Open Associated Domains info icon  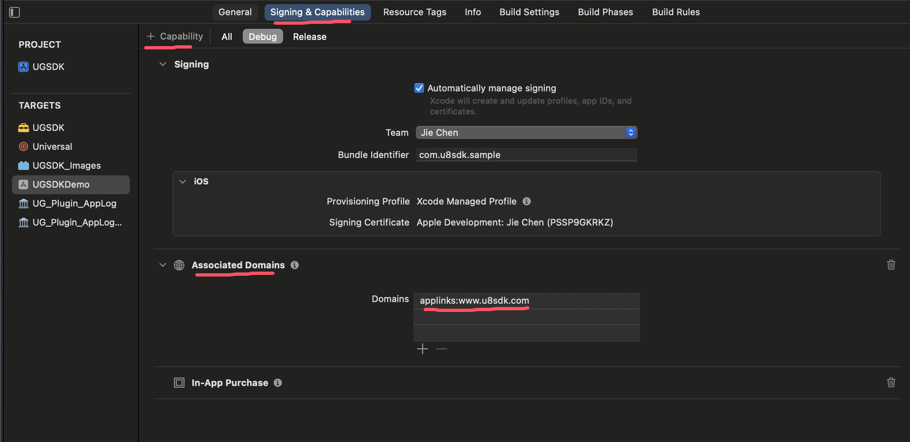tap(294, 265)
